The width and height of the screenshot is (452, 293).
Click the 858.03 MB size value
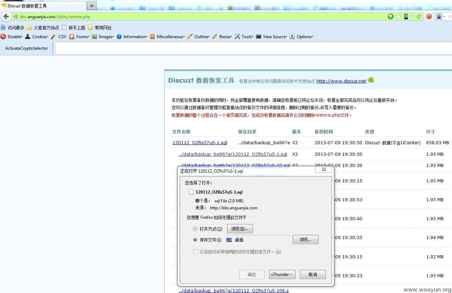click(438, 142)
